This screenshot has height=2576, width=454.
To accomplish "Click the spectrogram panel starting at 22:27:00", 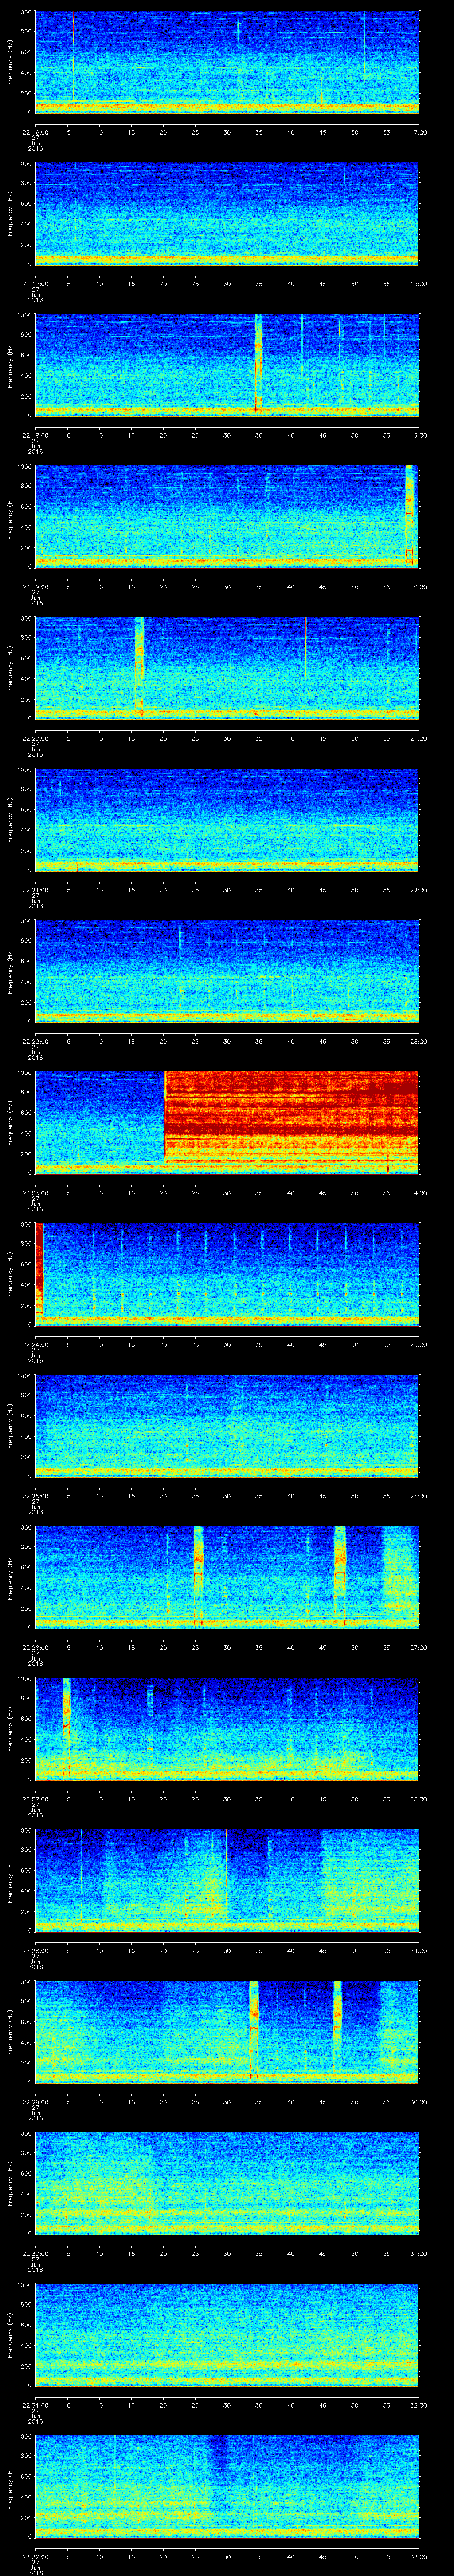I will [227, 1728].
